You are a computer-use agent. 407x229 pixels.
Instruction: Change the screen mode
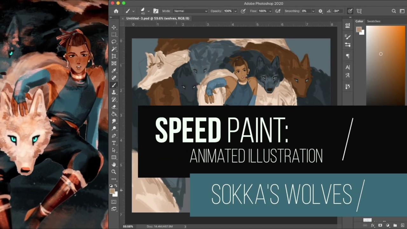coord(114,209)
